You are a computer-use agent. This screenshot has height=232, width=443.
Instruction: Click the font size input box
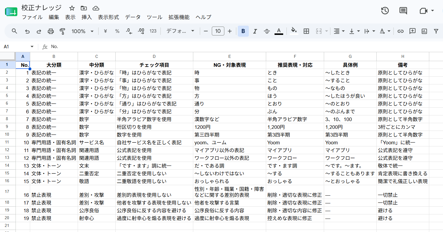pyautogui.click(x=218, y=31)
